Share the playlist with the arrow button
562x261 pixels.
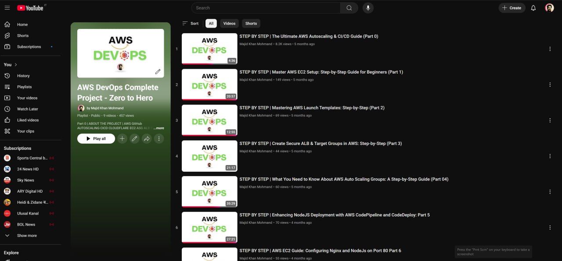point(147,139)
